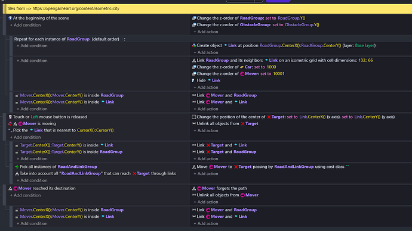412x231 pixels.
Task: Add action below 'Link Target and RoadGroup'
Action: pyautogui.click(x=206, y=159)
